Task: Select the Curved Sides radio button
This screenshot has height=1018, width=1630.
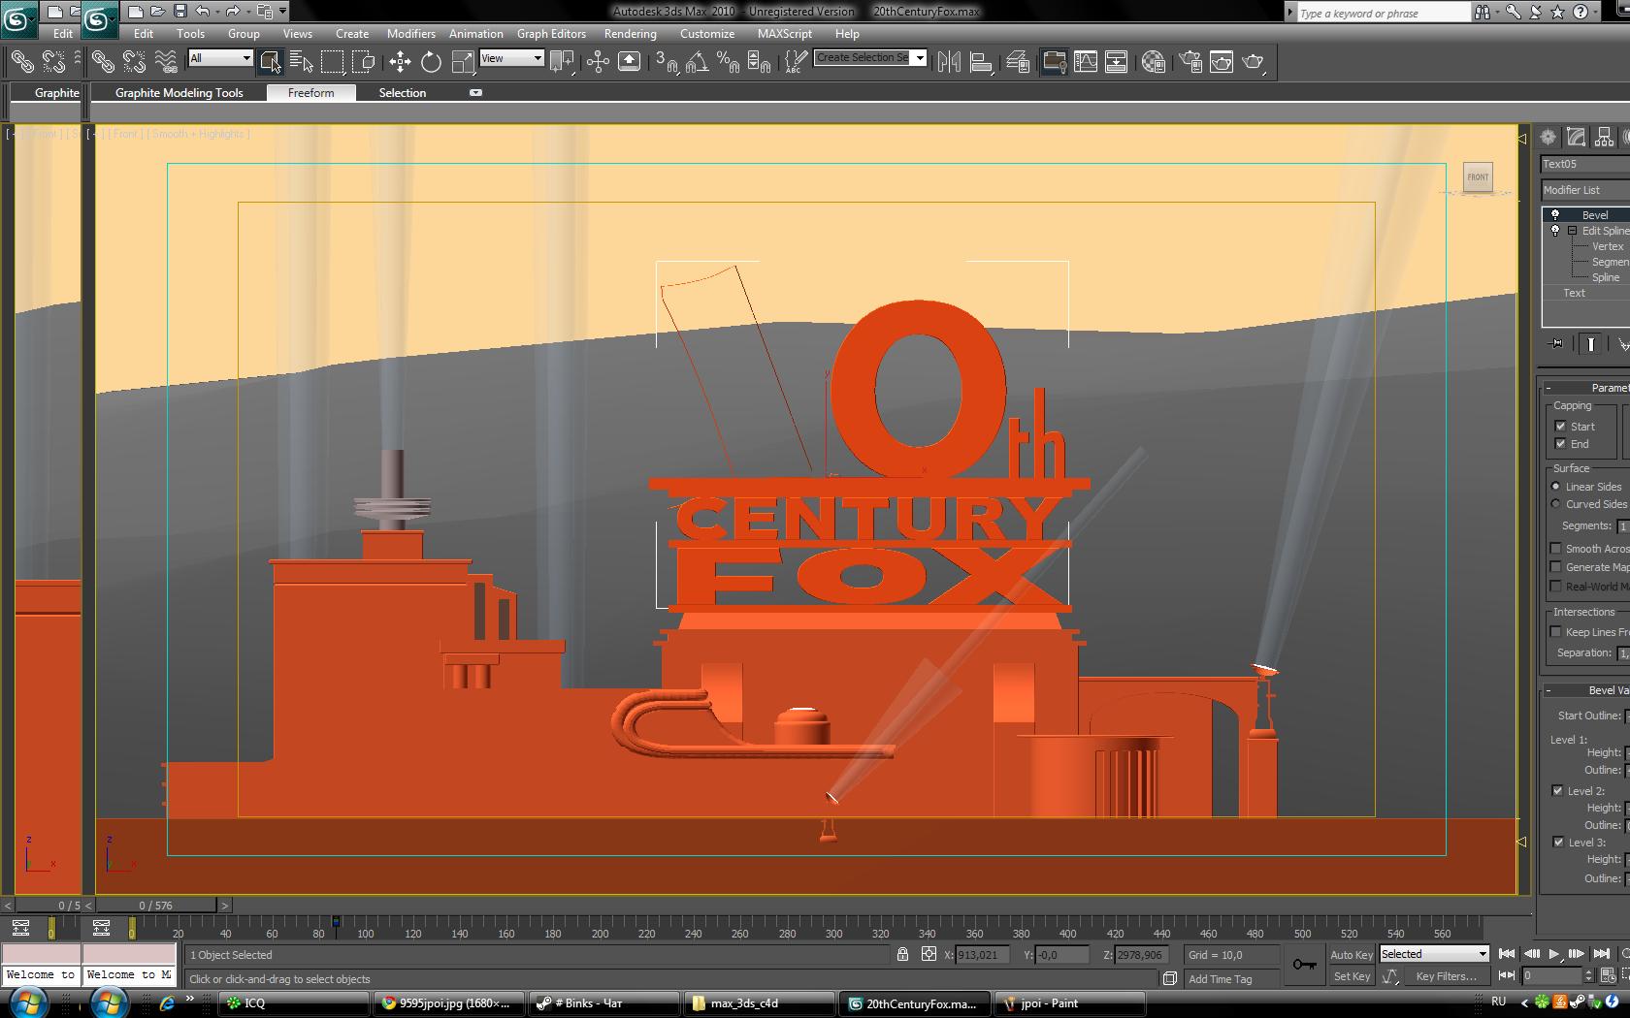Action: pyautogui.click(x=1556, y=504)
